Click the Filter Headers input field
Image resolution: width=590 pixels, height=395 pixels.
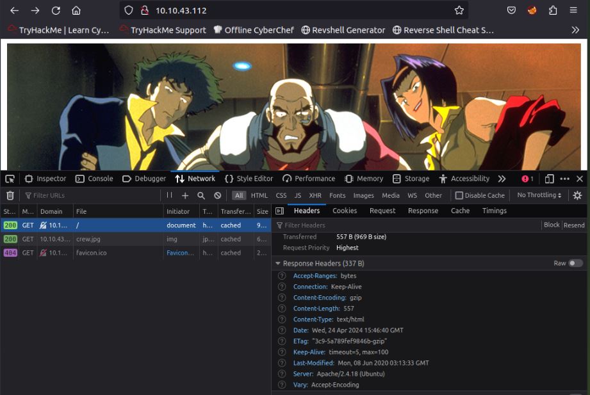click(408, 225)
